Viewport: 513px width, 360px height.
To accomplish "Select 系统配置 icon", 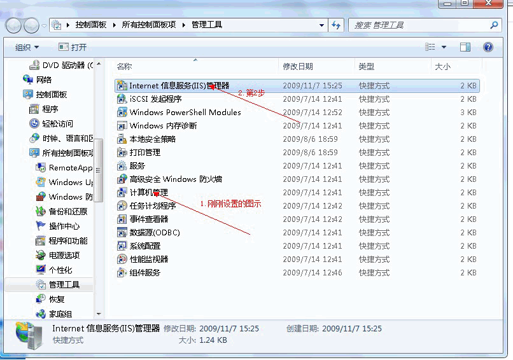I will (122, 246).
